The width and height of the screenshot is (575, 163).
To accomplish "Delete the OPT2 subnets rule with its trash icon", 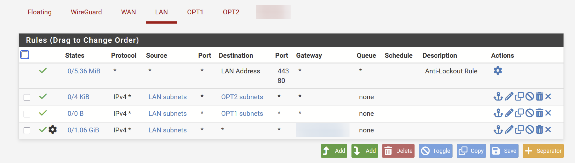I will click(x=539, y=96).
